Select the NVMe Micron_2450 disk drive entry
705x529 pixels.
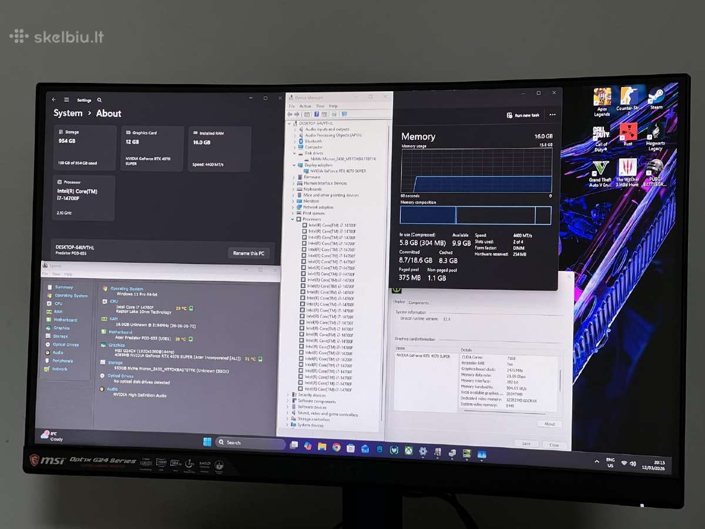coord(341,159)
